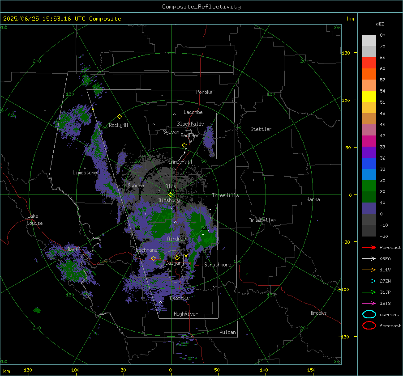The width and height of the screenshot is (403, 376).
Task: Click the yellow diamond marker below RedDeer
Action: pos(184,145)
